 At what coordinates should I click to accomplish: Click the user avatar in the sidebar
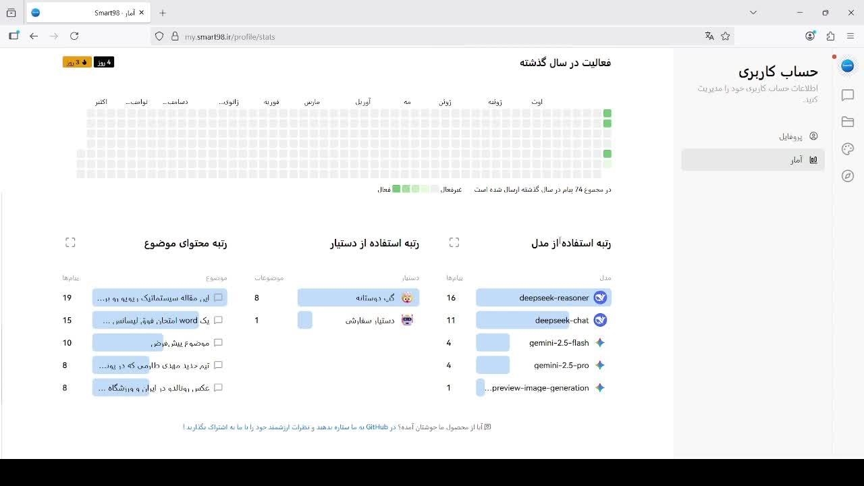click(848, 65)
